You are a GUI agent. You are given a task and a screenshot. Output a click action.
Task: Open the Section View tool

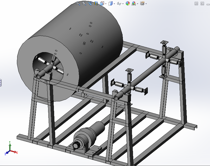coord(96,3)
